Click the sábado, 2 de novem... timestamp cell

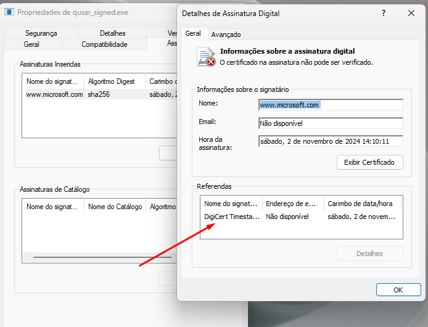click(361, 217)
